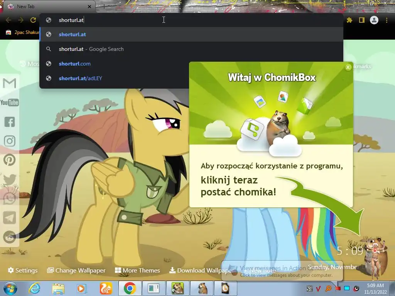Click the network monitor tray icon
This screenshot has height=296, width=395.
pyautogui.click(x=347, y=288)
